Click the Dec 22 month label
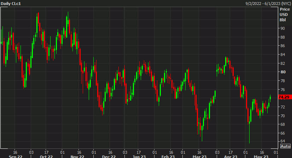 pos(109,156)
